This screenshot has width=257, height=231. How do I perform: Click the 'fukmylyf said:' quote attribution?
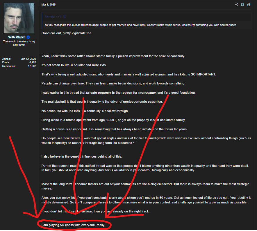(53, 16)
